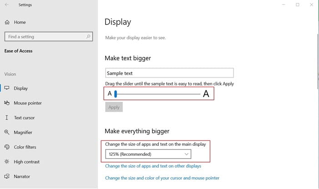This screenshot has width=319, height=189.
Task: Click the Home house icon
Action: pyautogui.click(x=7, y=22)
